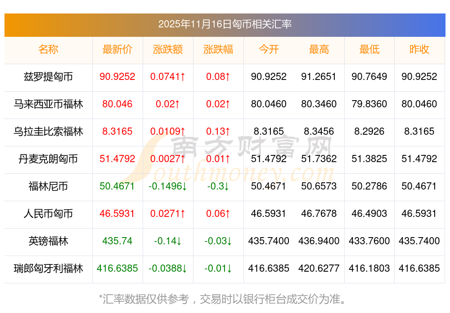This screenshot has height=313, width=450.
Task: Click the high value 91.2651
Action: click(319, 76)
